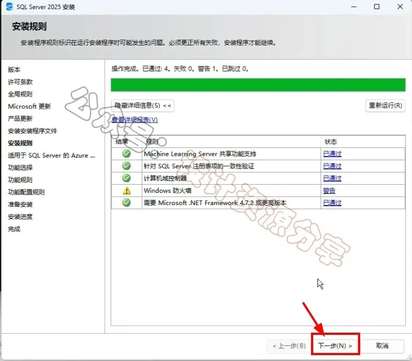Click green check icon for Machine Learning Server rule
Viewport: 412px width, 361px height.
point(127,154)
